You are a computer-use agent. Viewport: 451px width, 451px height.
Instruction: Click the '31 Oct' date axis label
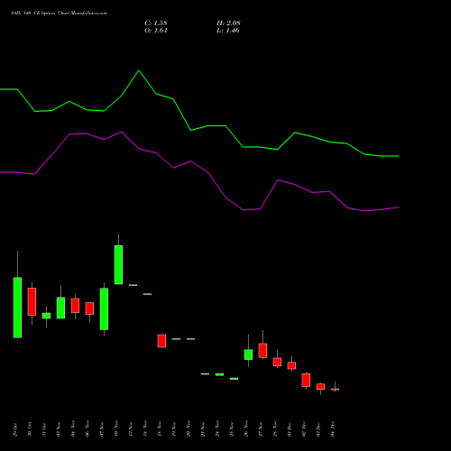(x=44, y=429)
